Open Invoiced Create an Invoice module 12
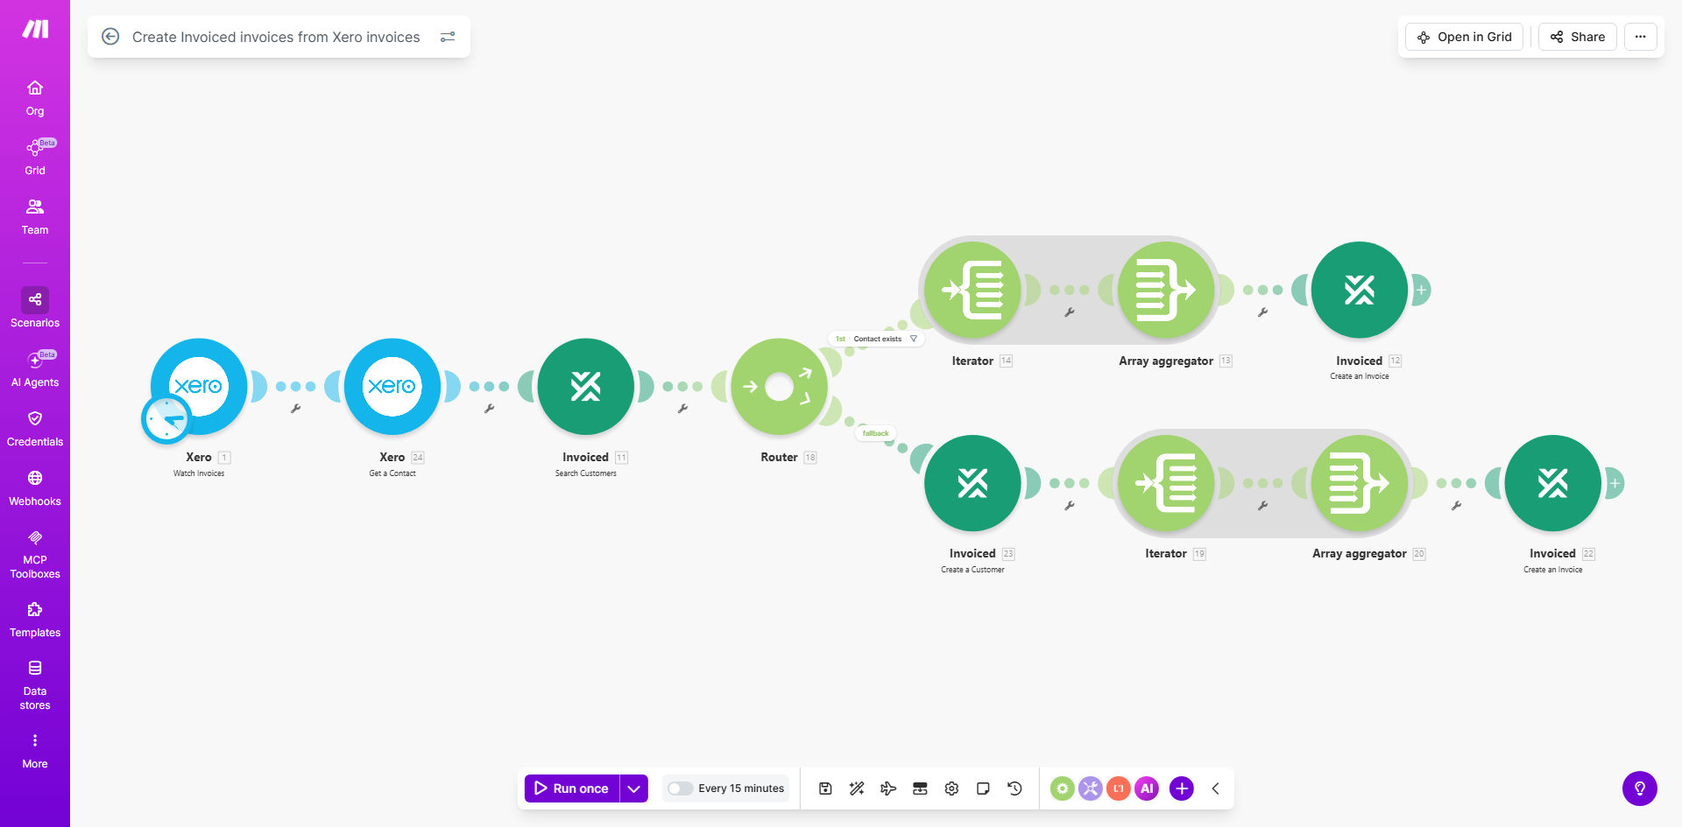 coord(1360,290)
